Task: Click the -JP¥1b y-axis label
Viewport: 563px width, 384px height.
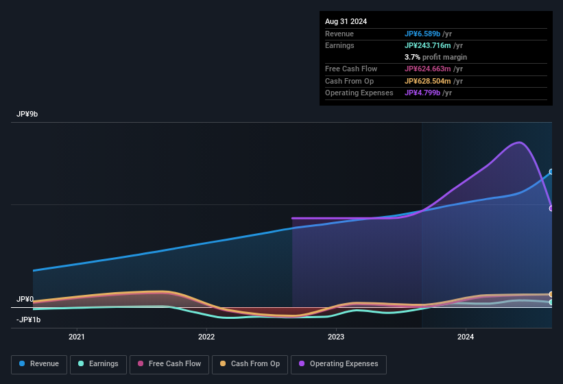Action: pos(28,320)
